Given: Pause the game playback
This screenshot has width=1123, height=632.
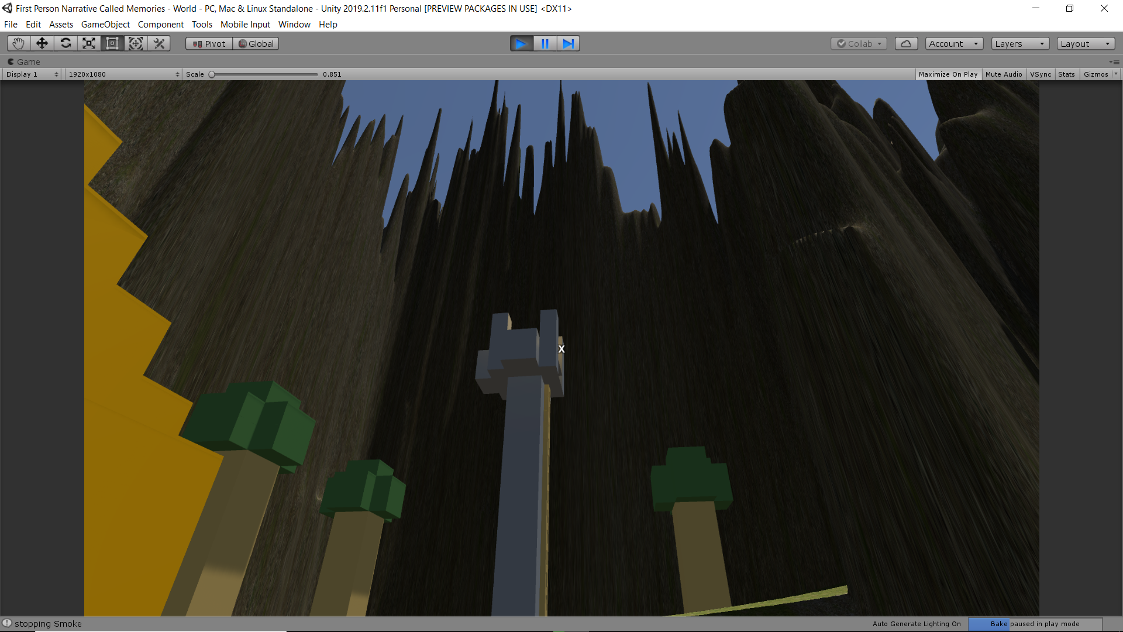Looking at the screenshot, I should point(545,43).
